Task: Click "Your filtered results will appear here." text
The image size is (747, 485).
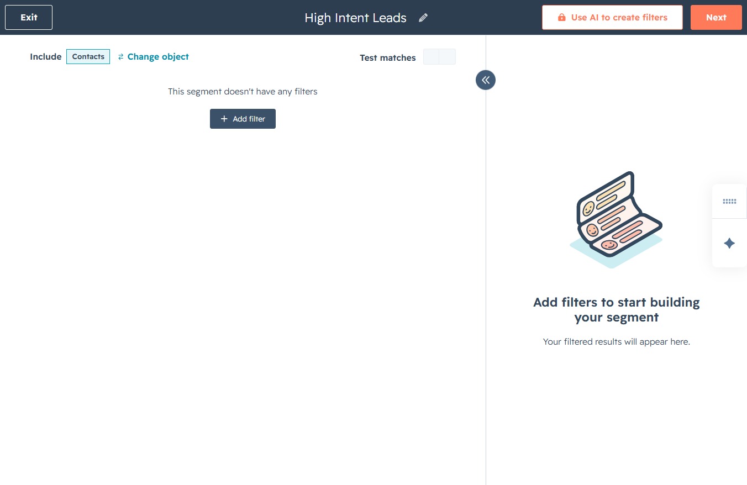Action: point(617,341)
